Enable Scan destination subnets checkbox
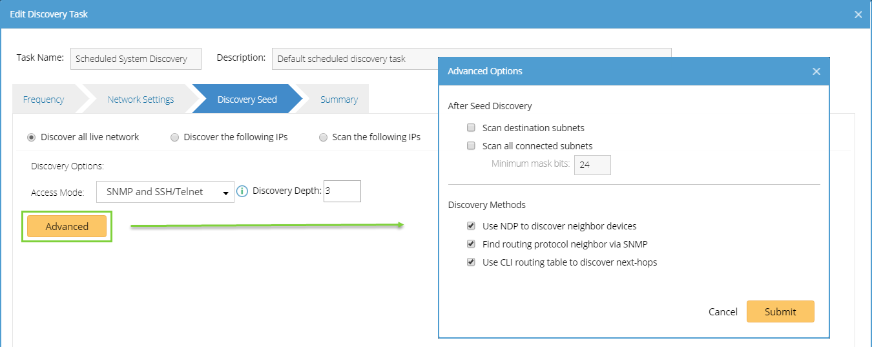Image resolution: width=872 pixels, height=347 pixels. click(x=472, y=128)
